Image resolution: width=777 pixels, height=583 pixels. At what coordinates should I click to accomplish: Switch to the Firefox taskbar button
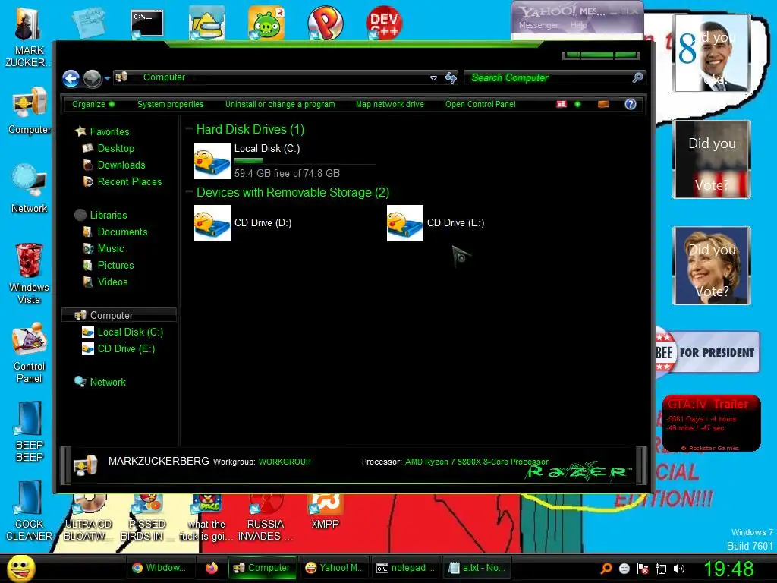(212, 568)
